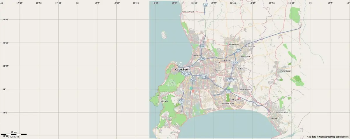Click the N2 shield near Khayelitsha

pyautogui.click(x=229, y=92)
